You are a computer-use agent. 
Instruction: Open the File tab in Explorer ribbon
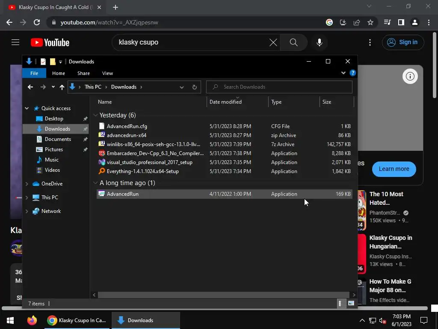click(x=34, y=73)
